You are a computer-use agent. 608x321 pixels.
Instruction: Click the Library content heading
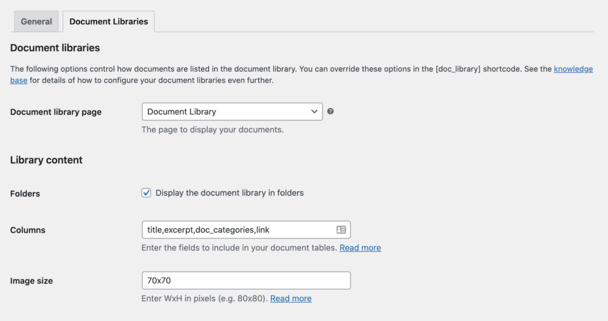tap(46, 160)
